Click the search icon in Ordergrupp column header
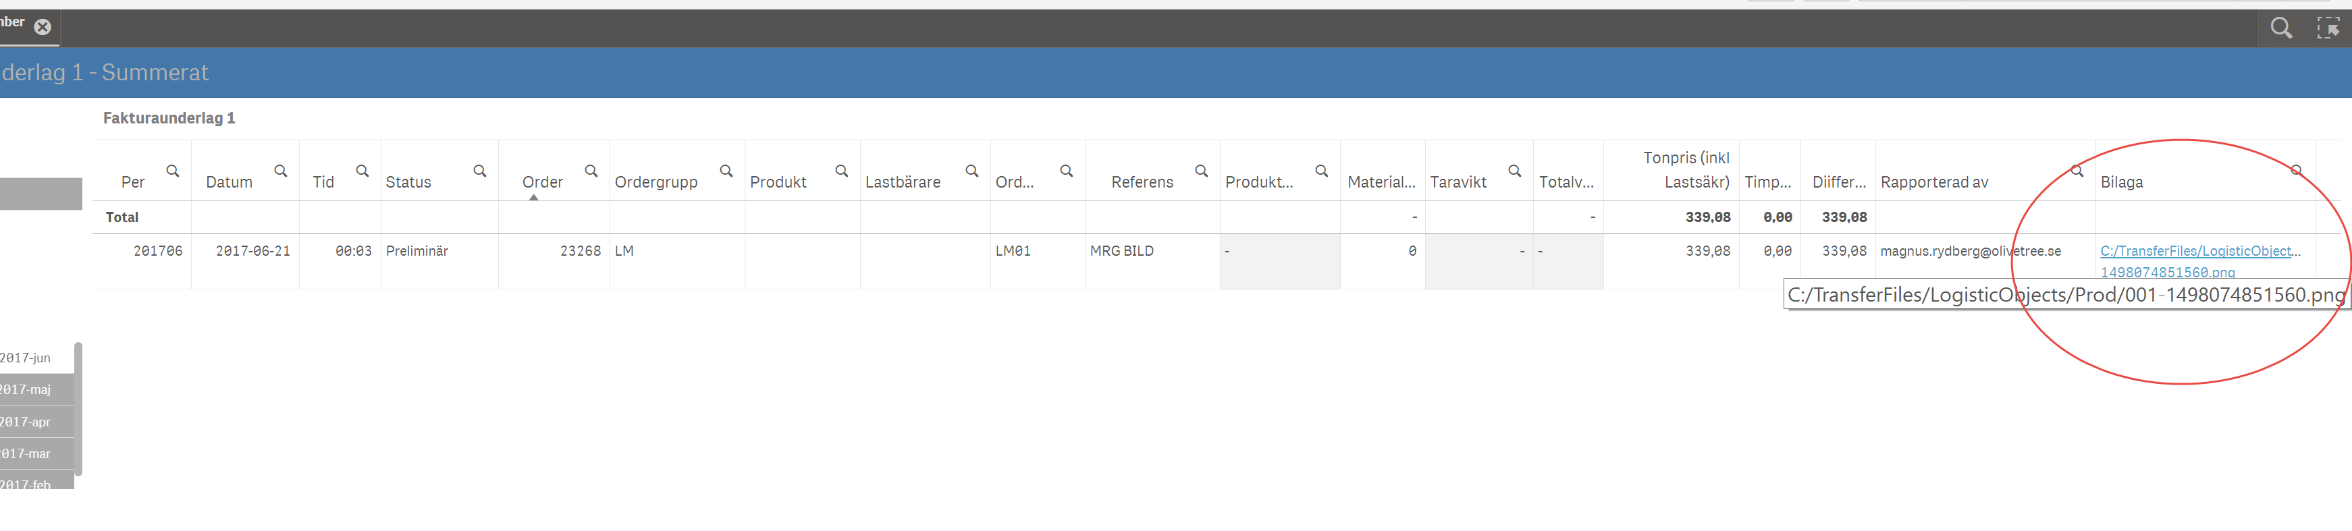This screenshot has height=531, width=2352. pyautogui.click(x=727, y=171)
